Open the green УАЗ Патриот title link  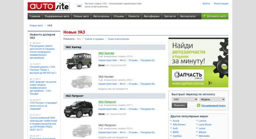107,102
